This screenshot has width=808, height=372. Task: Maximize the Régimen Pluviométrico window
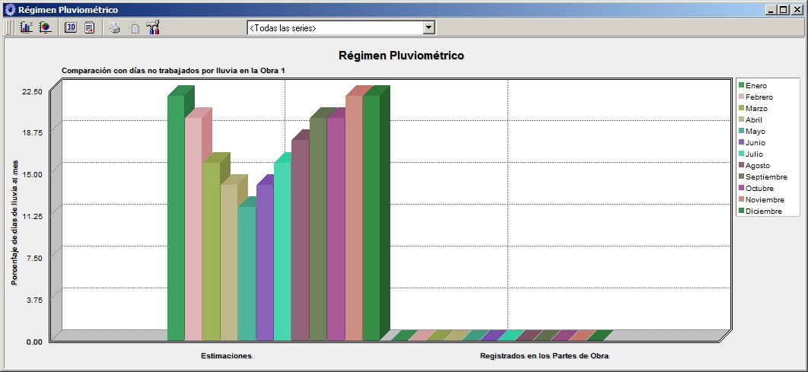(x=784, y=9)
